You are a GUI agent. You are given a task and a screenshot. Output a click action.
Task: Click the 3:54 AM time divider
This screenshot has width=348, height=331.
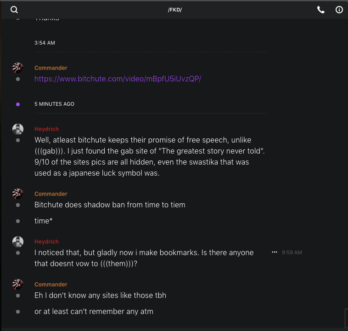(x=45, y=43)
